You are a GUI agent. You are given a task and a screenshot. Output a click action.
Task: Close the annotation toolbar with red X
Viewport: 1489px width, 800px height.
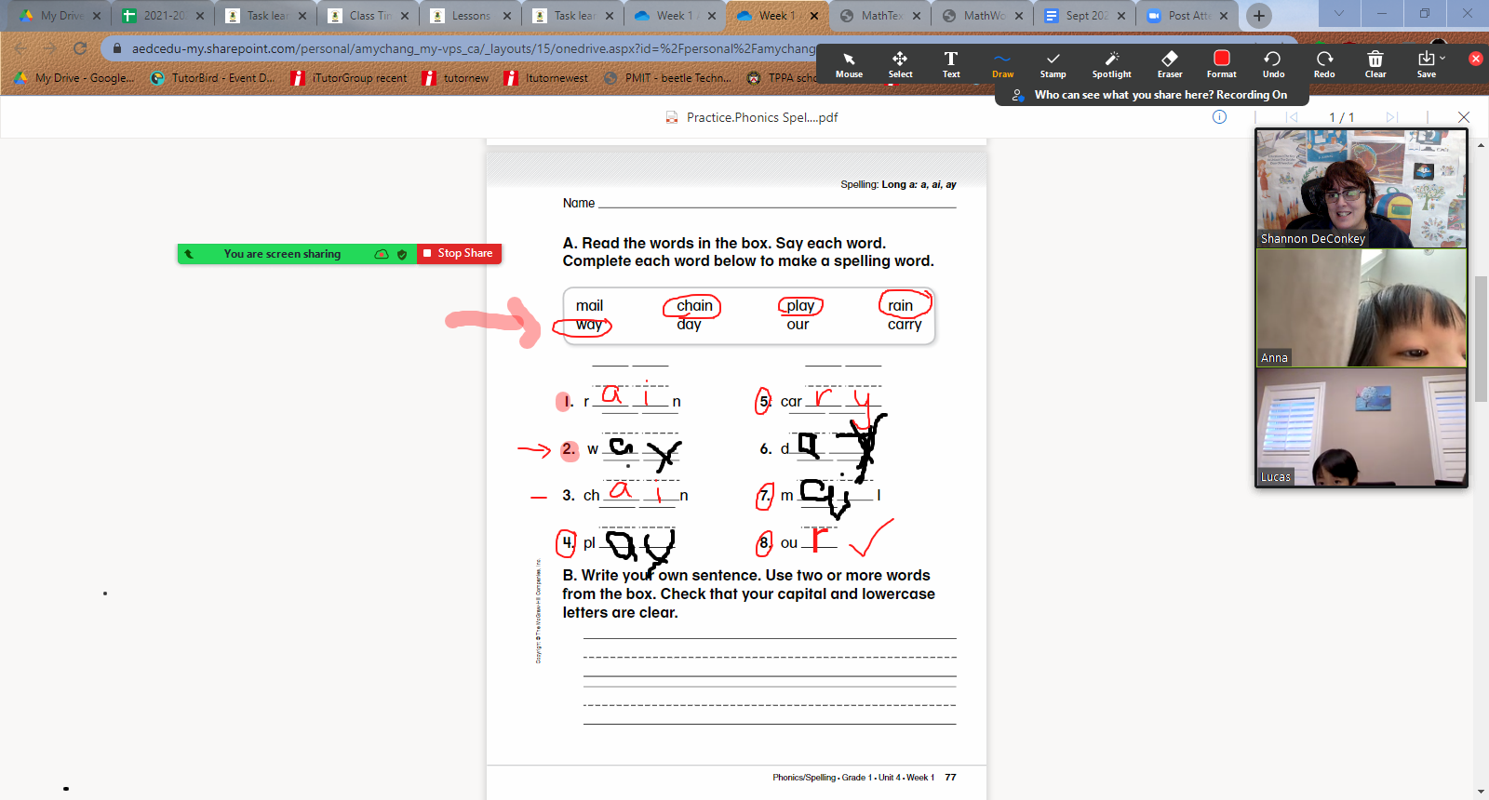click(1475, 58)
